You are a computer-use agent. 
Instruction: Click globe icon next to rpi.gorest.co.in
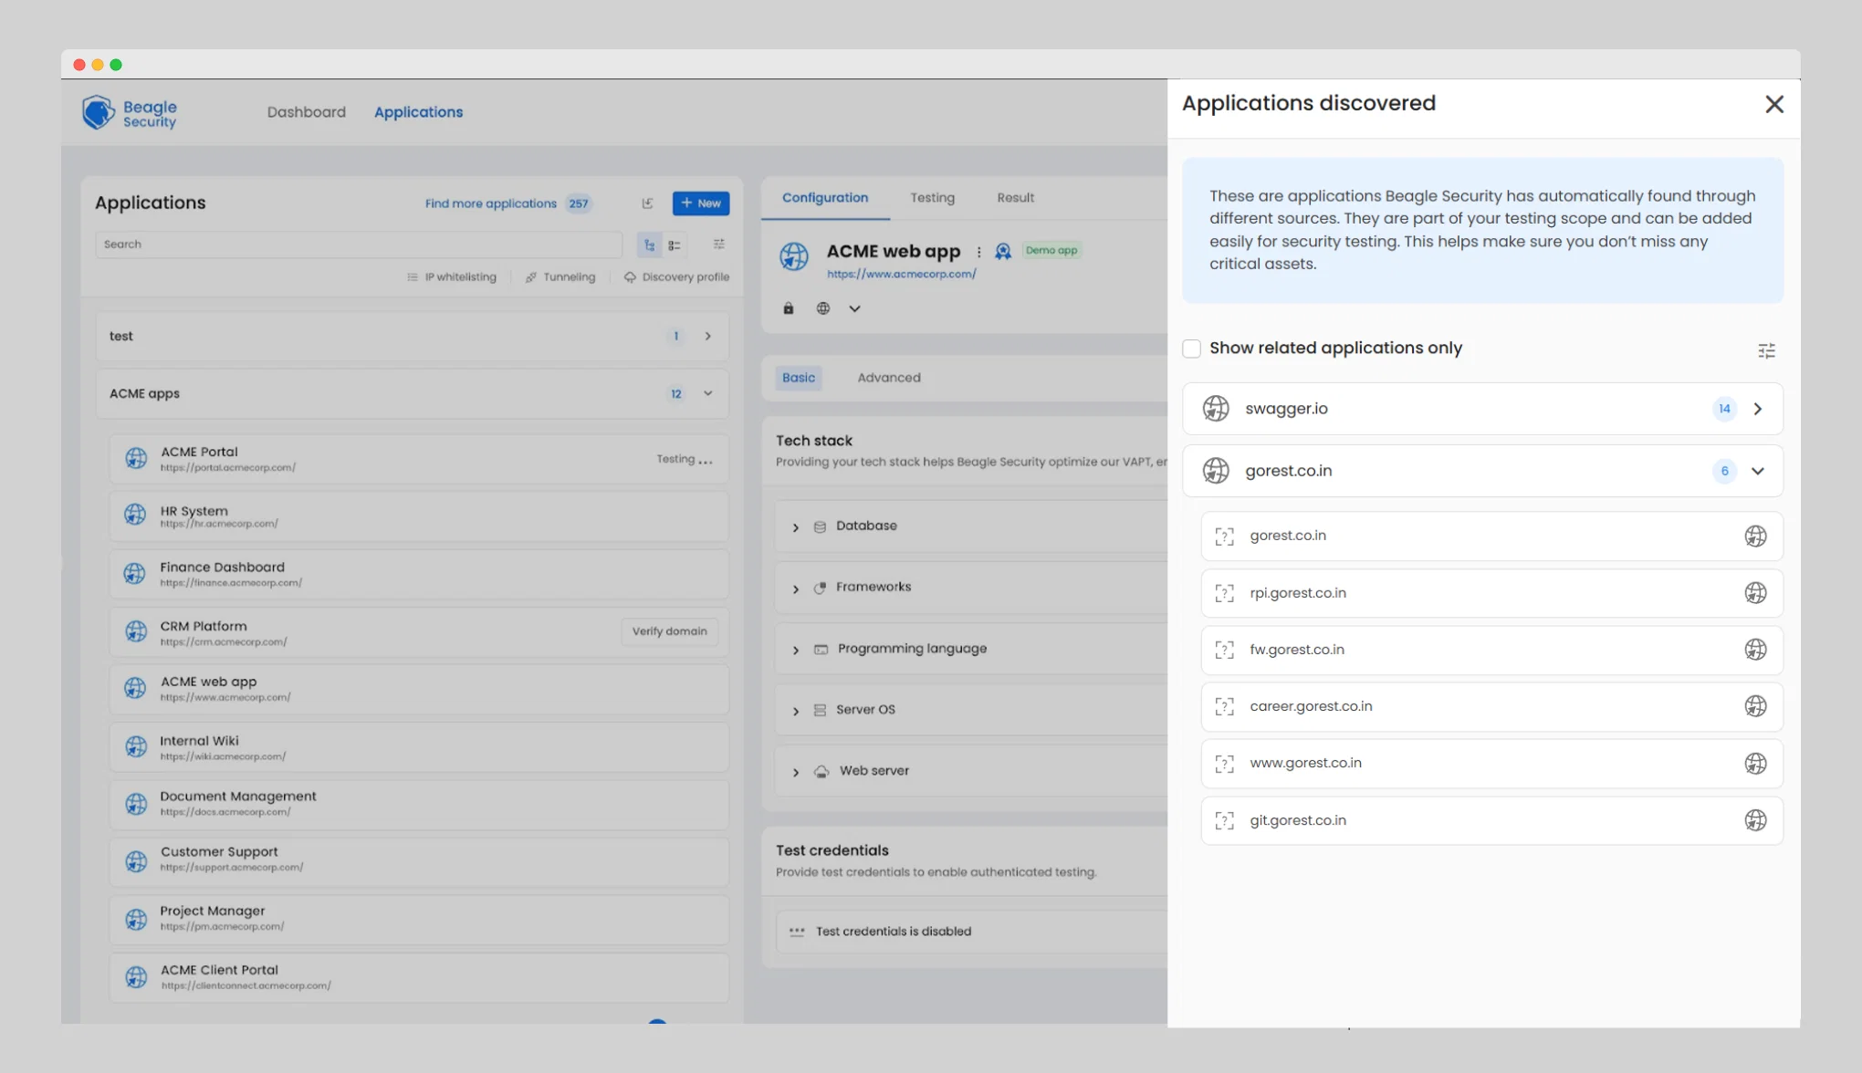pyautogui.click(x=1755, y=593)
